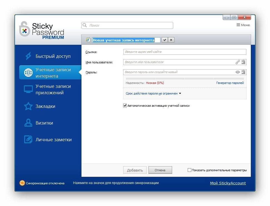270x206 pixels.
Task: Click the lightning Быстрый доступ icon
Action: 28,56
